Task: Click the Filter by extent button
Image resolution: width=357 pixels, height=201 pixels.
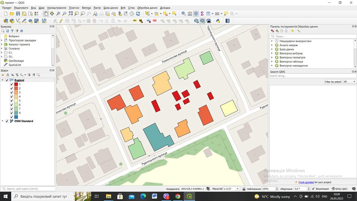Action: pyautogui.click(x=333, y=82)
